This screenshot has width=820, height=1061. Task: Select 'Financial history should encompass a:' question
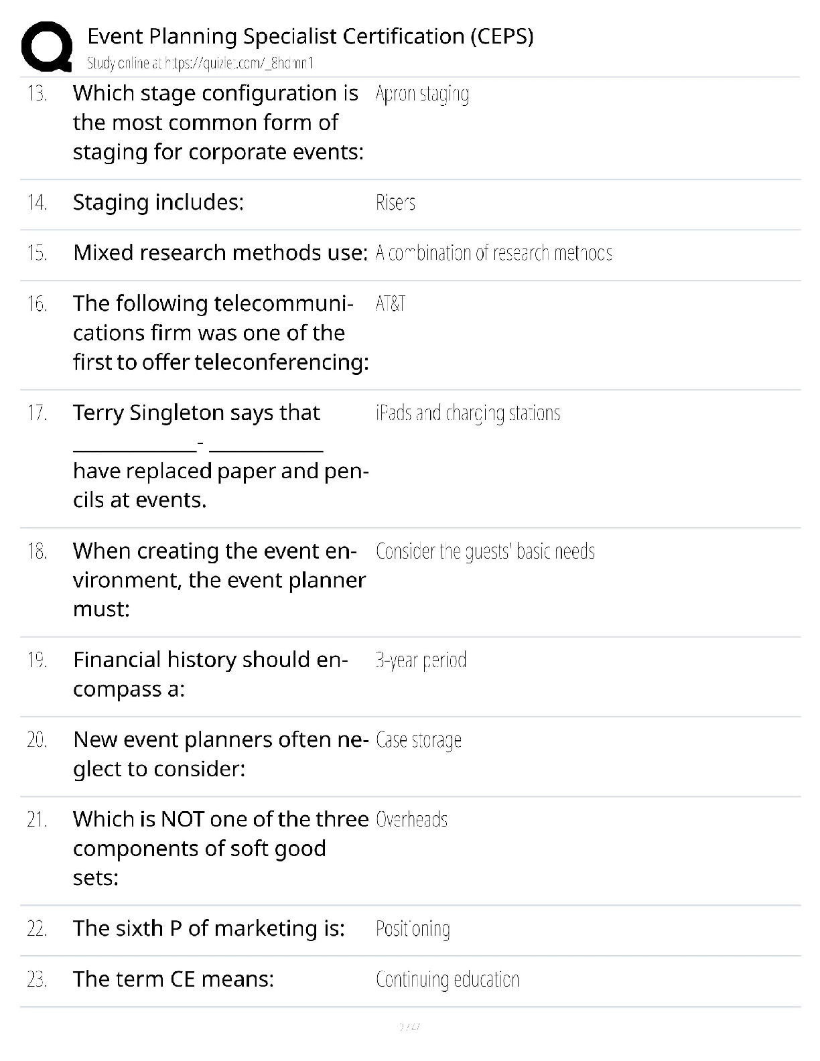210,675
